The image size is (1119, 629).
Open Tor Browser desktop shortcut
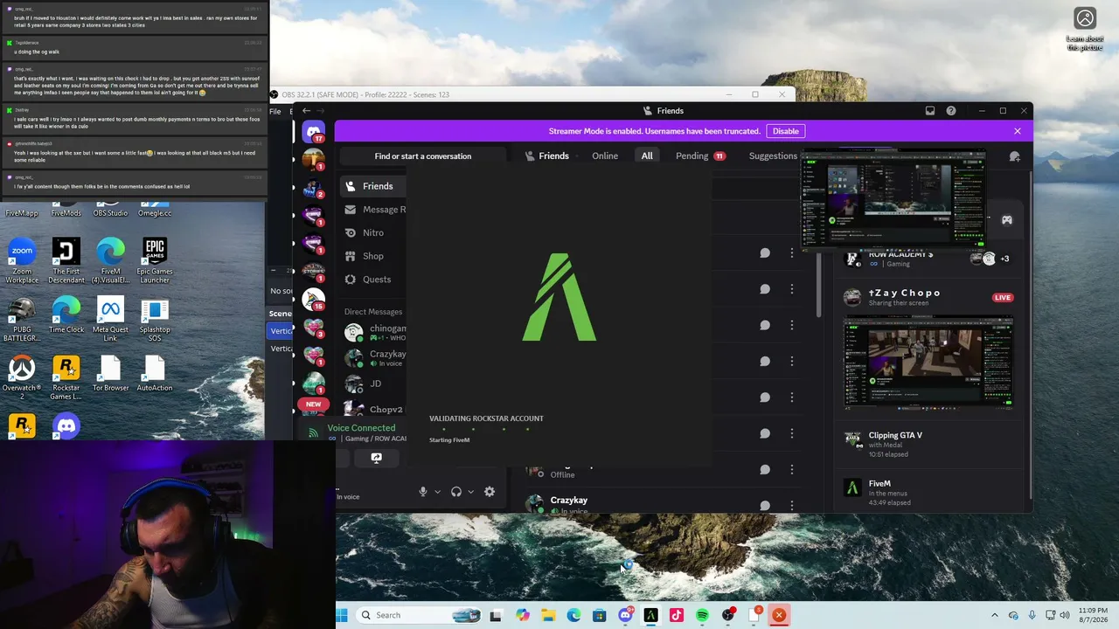click(x=110, y=374)
